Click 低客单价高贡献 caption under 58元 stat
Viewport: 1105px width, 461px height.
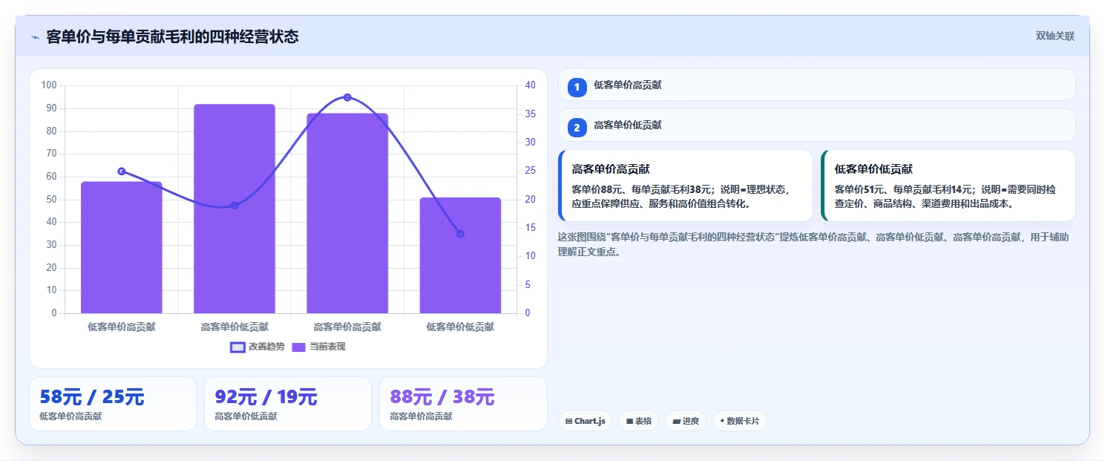click(x=71, y=416)
